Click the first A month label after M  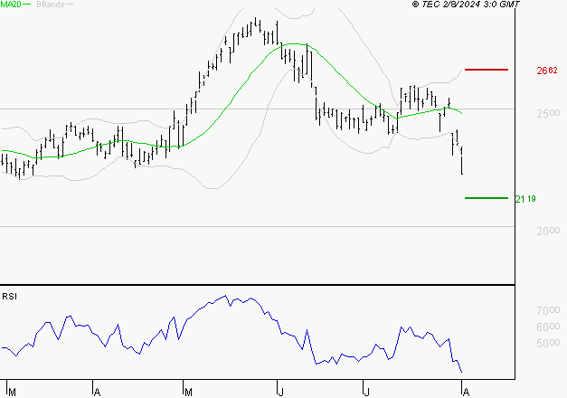(x=97, y=393)
